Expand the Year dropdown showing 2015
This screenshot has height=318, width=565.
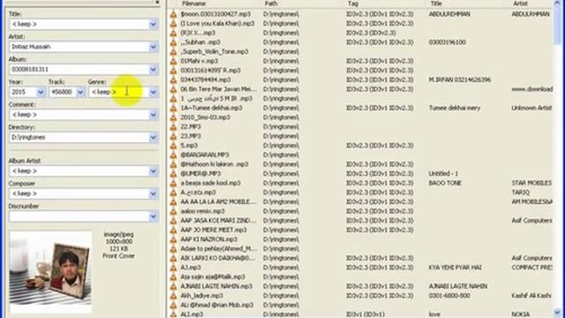click(x=41, y=92)
